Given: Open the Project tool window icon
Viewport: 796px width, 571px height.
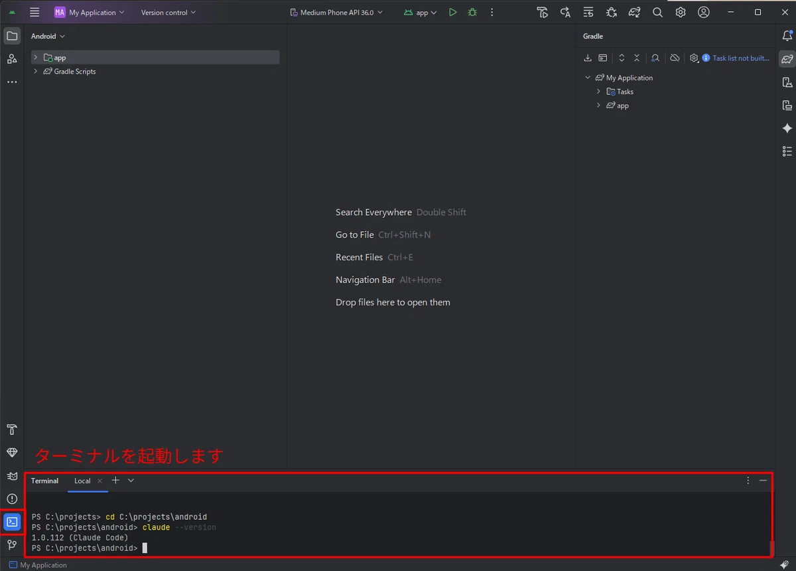Looking at the screenshot, I should coord(12,36).
